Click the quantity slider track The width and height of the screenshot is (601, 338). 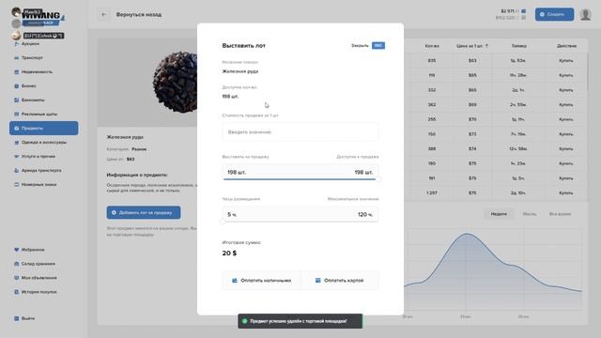[300, 179]
